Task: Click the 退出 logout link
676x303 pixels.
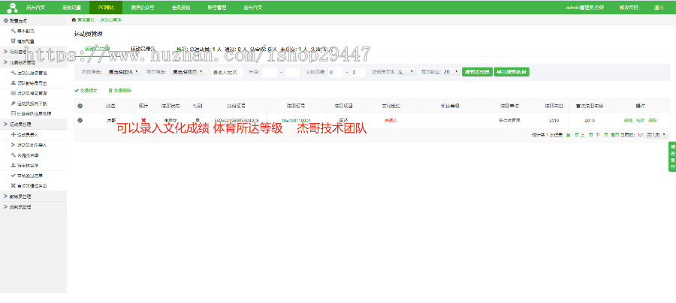Action: [x=658, y=7]
